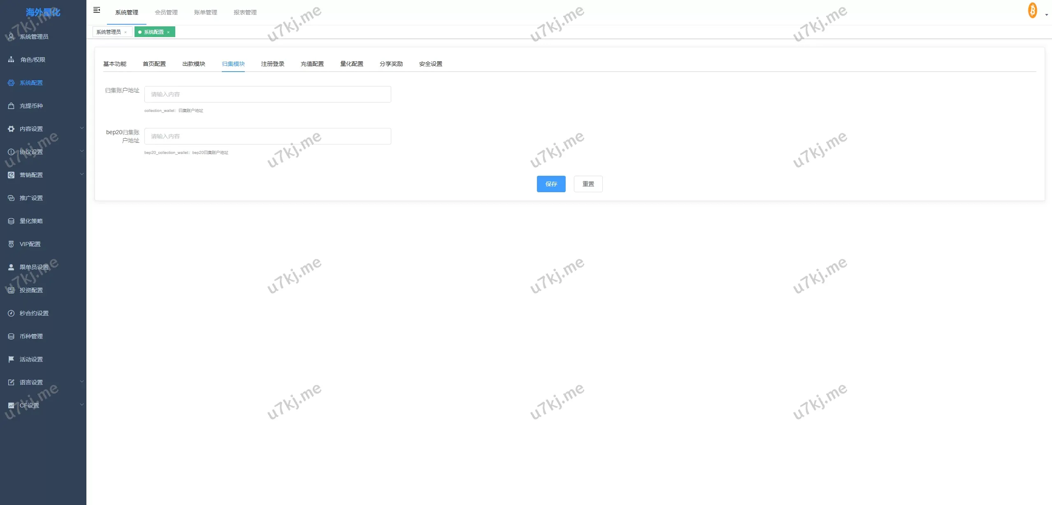Click the 充提币种 bag icon
Screen dimensions: 1052x505
click(x=11, y=106)
